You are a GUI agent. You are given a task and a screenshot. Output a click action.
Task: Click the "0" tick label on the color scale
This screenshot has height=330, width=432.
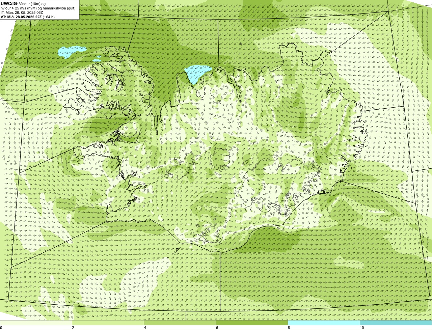click(1, 328)
